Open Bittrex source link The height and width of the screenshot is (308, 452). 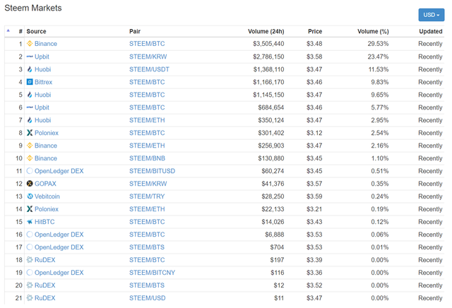[44, 82]
